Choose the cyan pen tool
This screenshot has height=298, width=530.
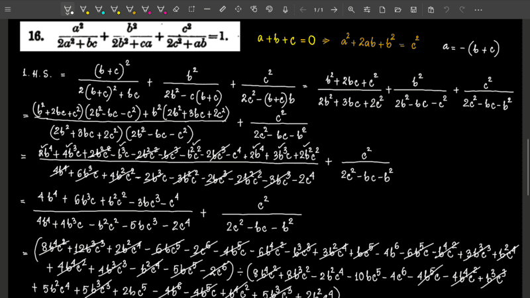point(100,10)
